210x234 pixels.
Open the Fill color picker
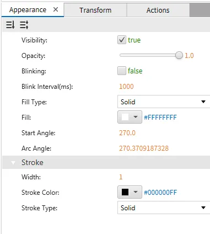130,117
